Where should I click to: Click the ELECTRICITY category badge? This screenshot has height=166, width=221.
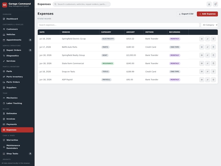[108, 39]
